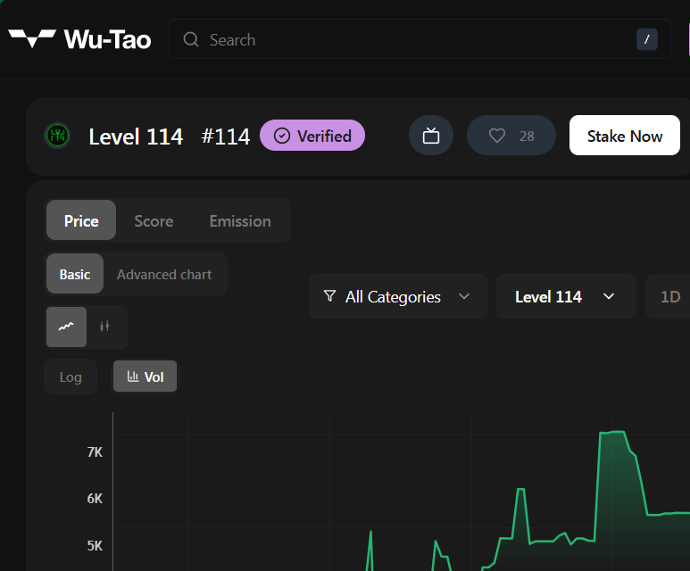
Task: Click the slash shortcut key badge
Action: (646, 39)
